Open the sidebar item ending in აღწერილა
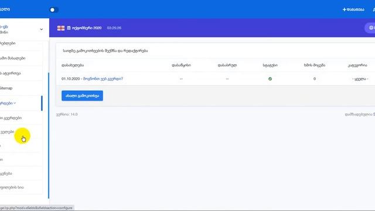Screen dimensions: 375x211 click(x=21, y=73)
